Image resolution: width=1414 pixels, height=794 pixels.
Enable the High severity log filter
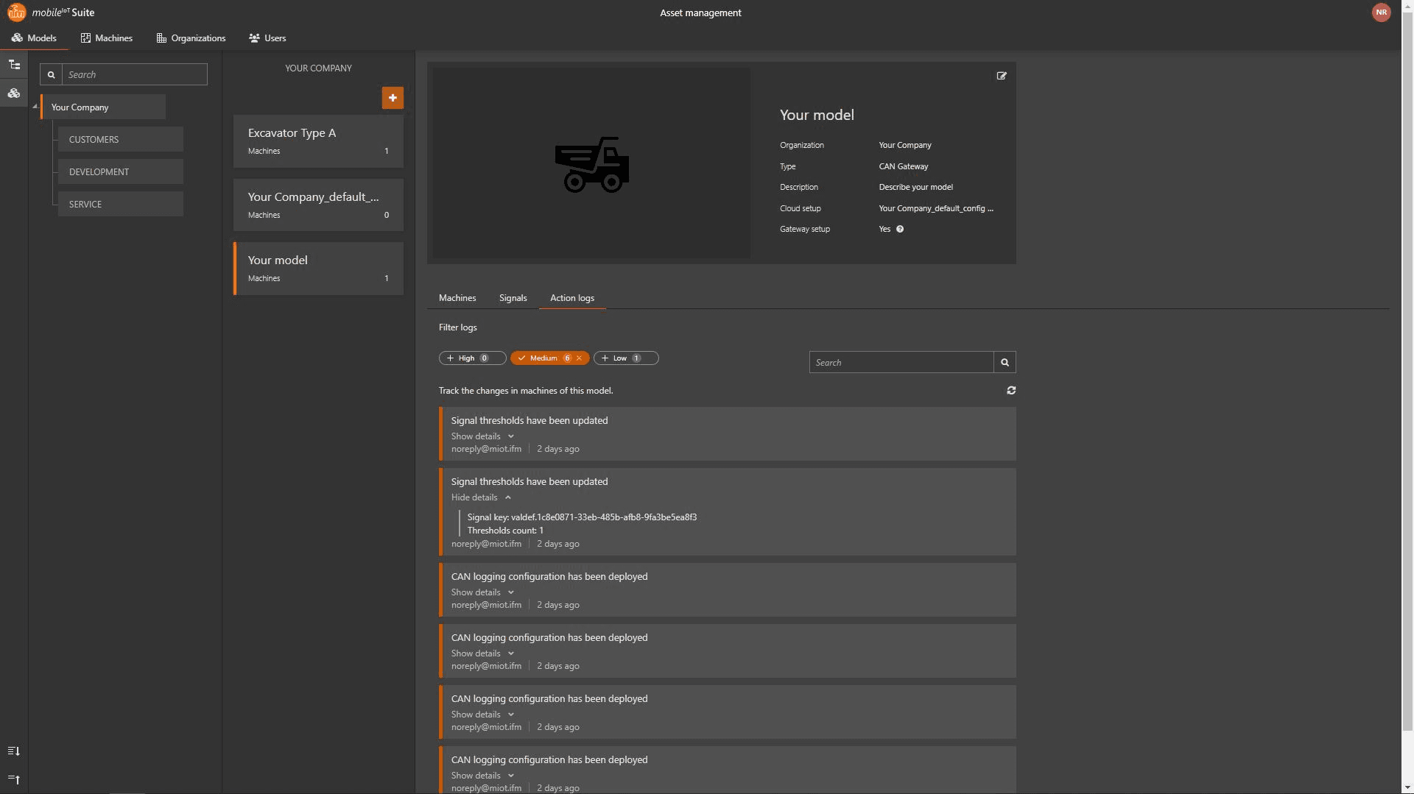pyautogui.click(x=472, y=358)
